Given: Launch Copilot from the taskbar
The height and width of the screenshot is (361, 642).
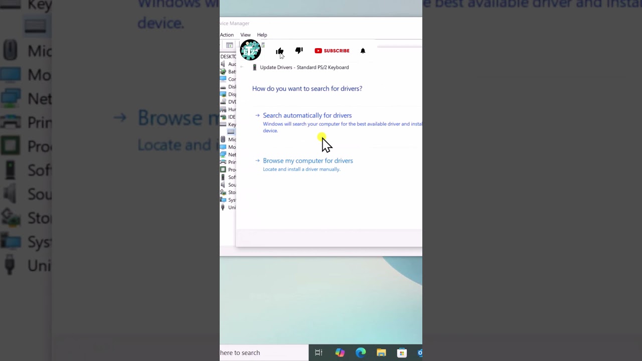Looking at the screenshot, I should point(340,352).
